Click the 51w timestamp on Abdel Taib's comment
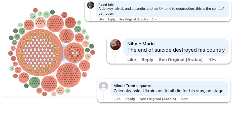The height and width of the screenshot is (121, 233). [x=154, y=19]
